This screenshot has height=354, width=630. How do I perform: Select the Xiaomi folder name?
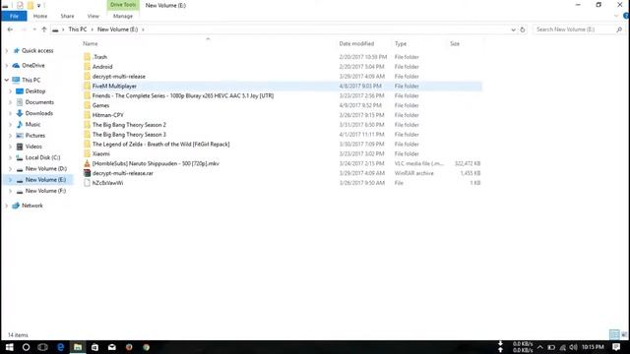point(100,153)
